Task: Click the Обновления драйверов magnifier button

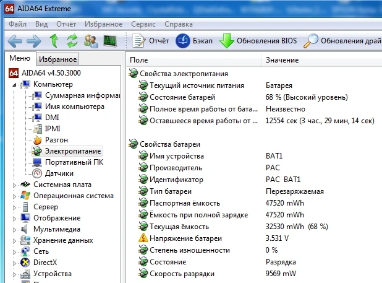Action: (x=342, y=41)
